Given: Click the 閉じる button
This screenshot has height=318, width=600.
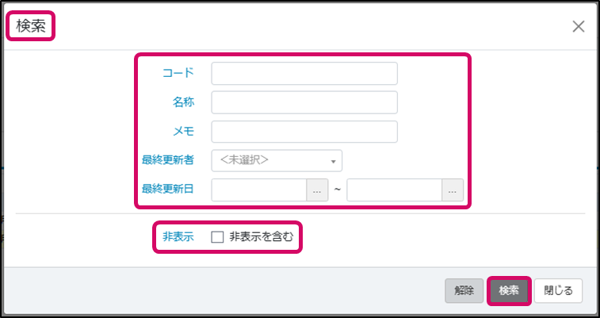Looking at the screenshot, I should coord(559,290).
